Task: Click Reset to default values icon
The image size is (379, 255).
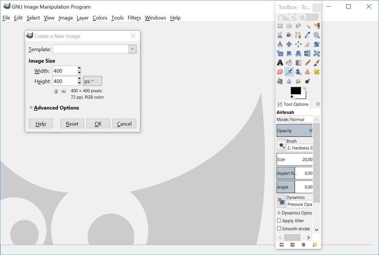Action: (x=314, y=245)
